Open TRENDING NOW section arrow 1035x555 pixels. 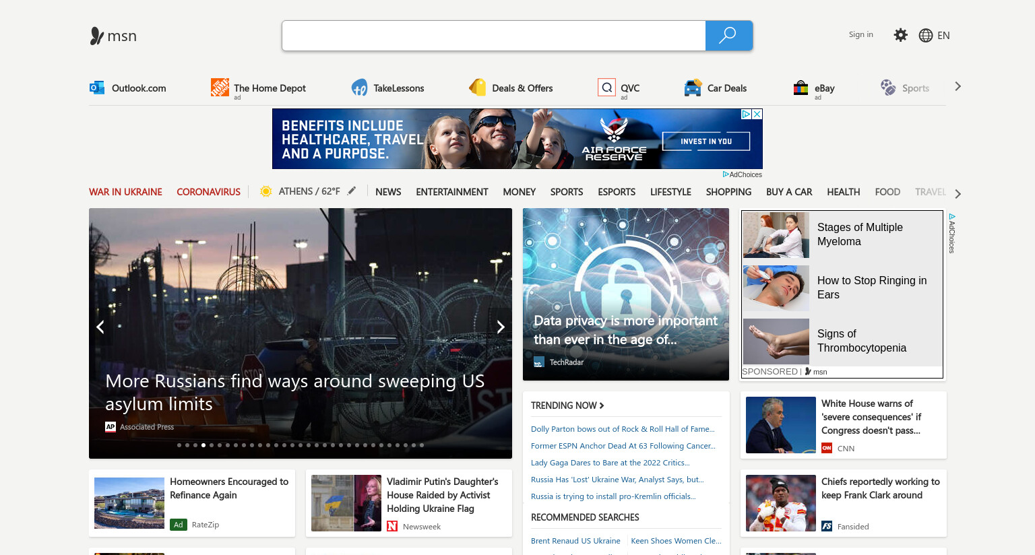602,405
